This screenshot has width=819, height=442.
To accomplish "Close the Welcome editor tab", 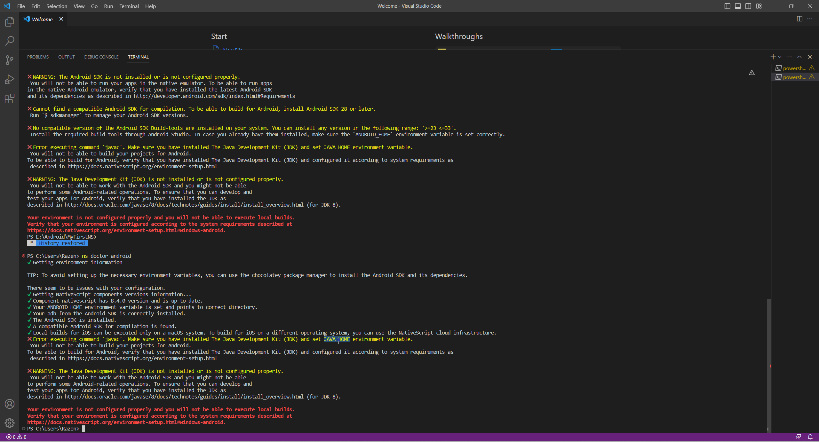I will click(61, 19).
